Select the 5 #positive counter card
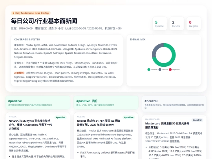Viewport: 212px width, 159px height. coord(159,24)
